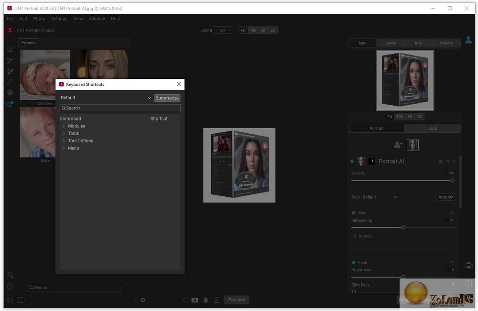Viewport: 478px width, 311px height.
Task: Open the Window menu
Action: (97, 19)
